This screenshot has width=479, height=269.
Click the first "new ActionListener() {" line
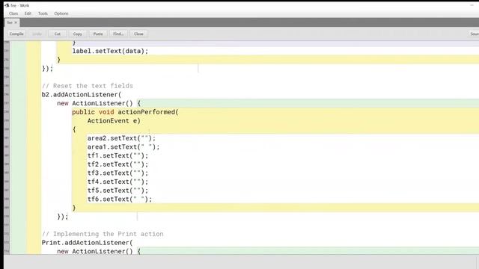pyautogui.click(x=99, y=103)
